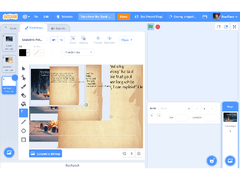Image resolution: width=240 pixels, height=180 pixels.
Task: Click the hide sprite toggle
Action: click(x=159, y=115)
